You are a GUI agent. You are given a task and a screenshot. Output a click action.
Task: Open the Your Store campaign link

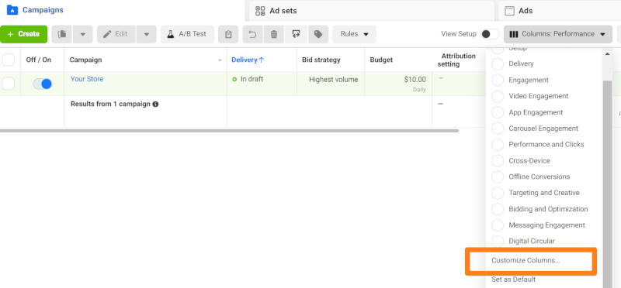tap(87, 79)
